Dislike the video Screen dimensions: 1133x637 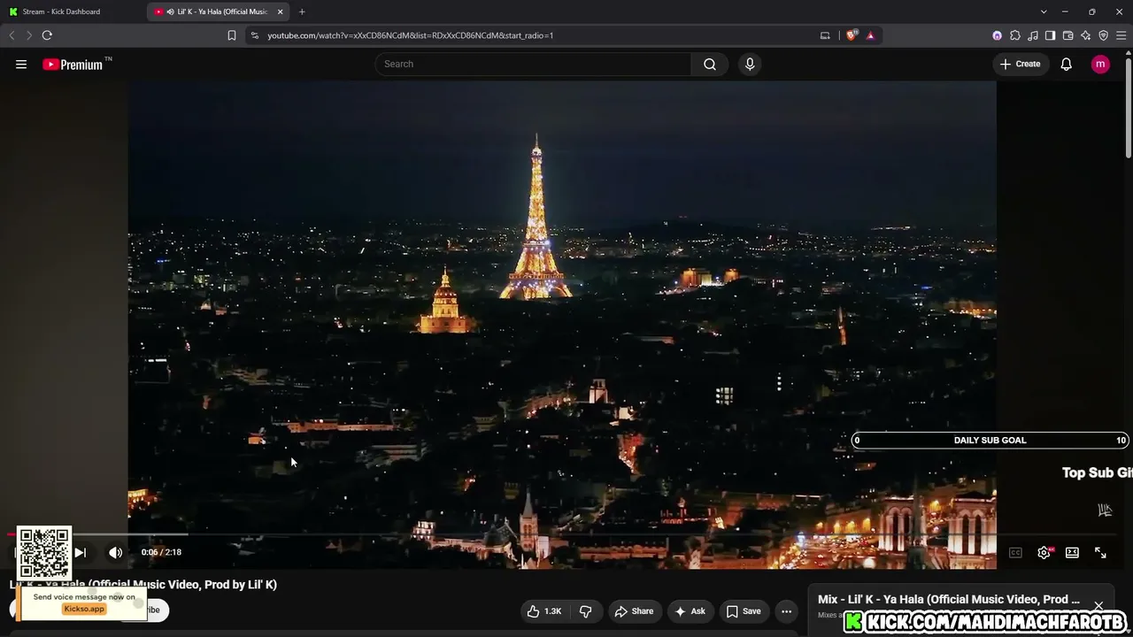point(585,611)
